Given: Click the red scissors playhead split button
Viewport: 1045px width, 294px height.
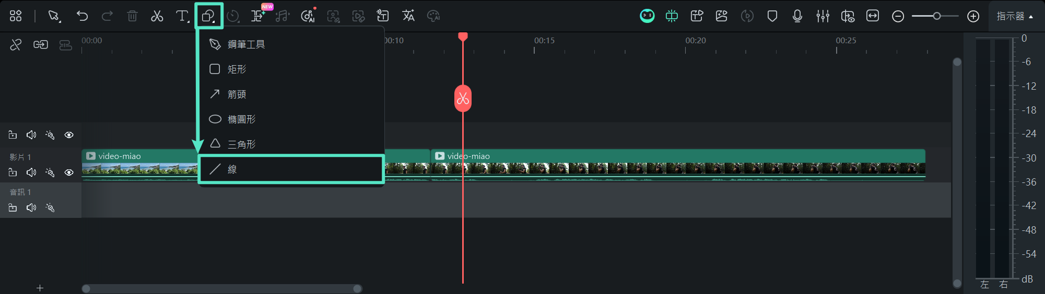Looking at the screenshot, I should point(463,99).
